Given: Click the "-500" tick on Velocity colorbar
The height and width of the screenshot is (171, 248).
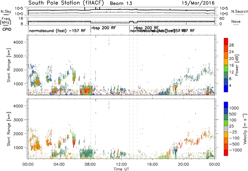Looking at the screenshot, I should click(x=234, y=144).
